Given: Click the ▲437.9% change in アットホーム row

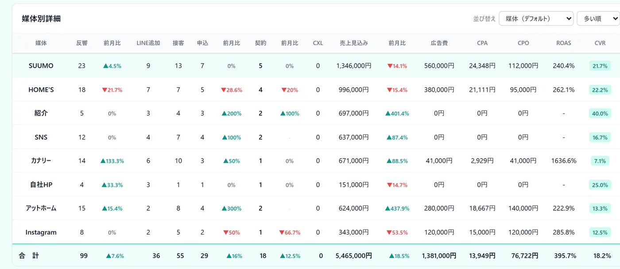Looking at the screenshot, I should [397, 208].
